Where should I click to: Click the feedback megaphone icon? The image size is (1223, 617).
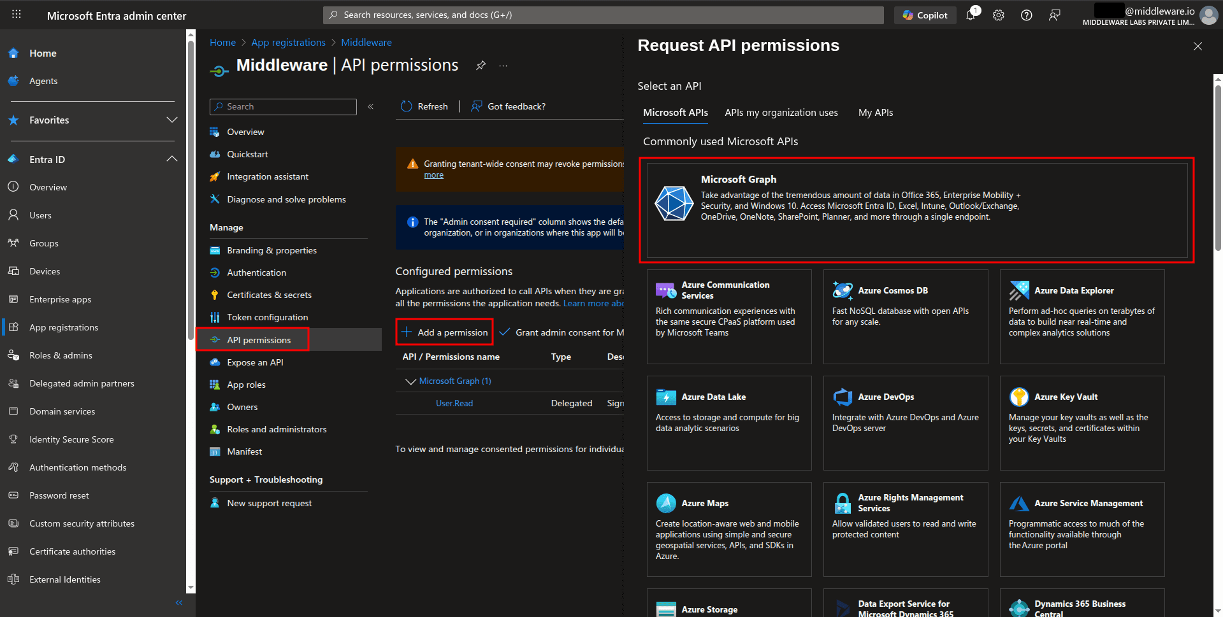pyautogui.click(x=1054, y=15)
